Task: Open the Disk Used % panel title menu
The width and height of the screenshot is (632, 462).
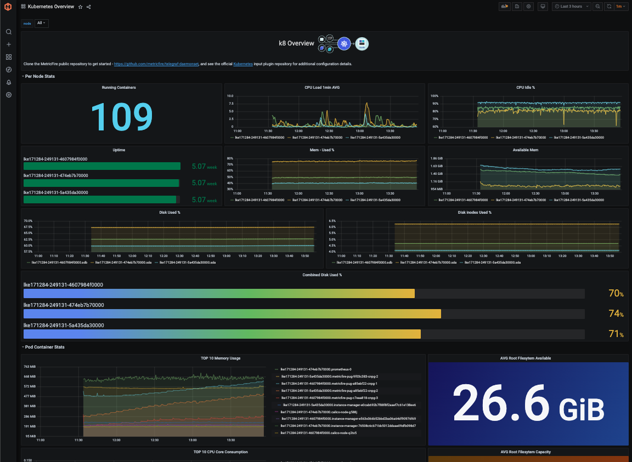Action: [170, 212]
